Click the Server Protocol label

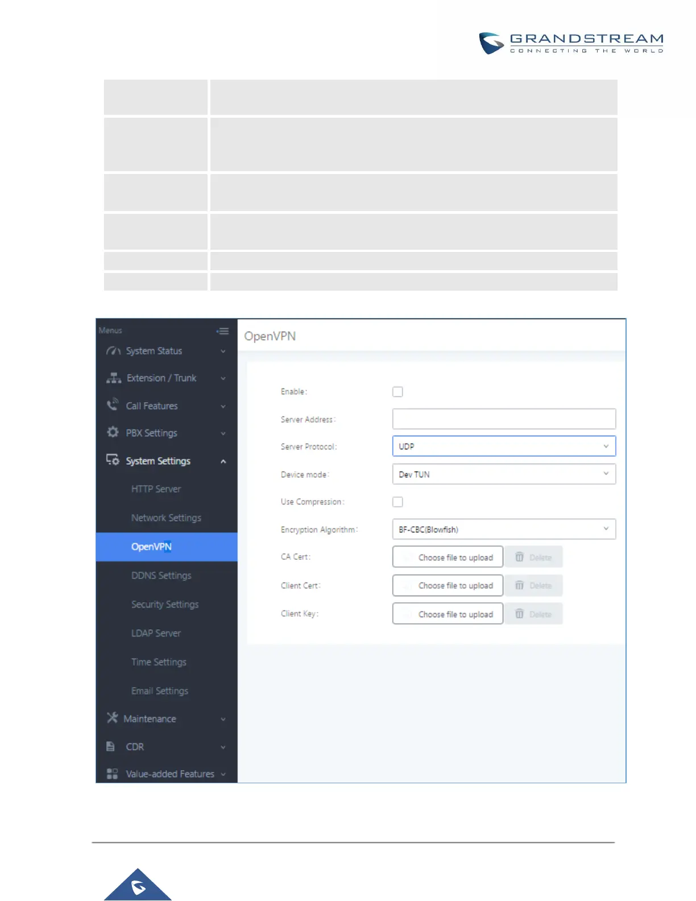tap(309, 447)
